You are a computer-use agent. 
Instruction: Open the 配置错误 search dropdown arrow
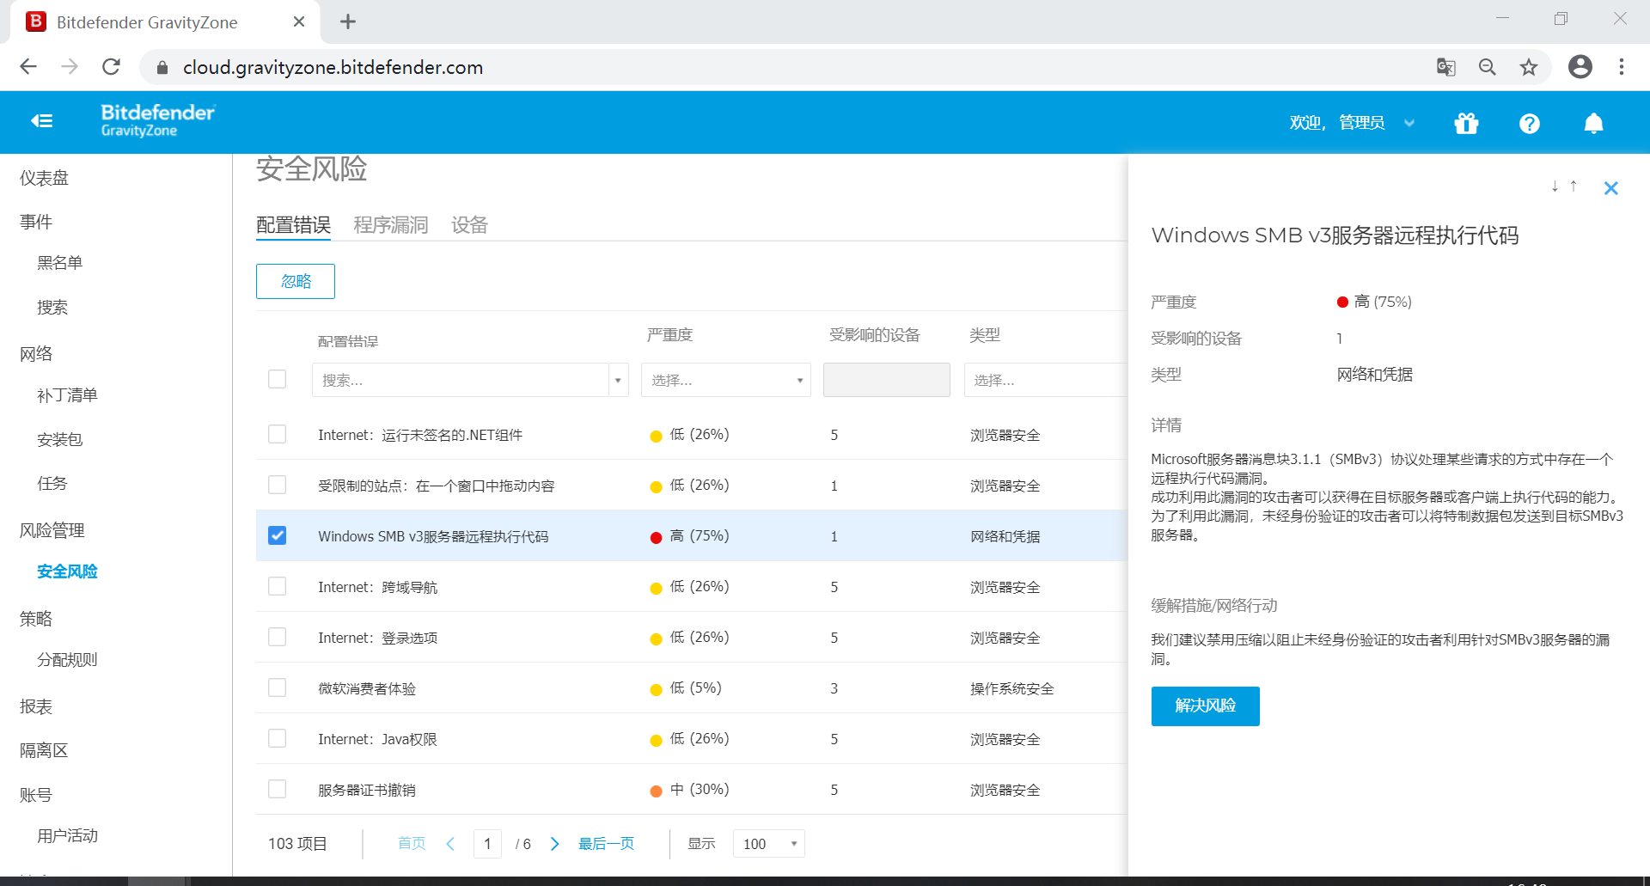tap(618, 380)
